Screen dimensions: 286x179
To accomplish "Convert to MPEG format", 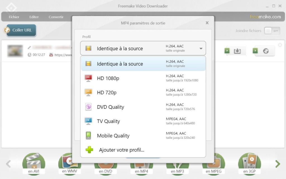I will coord(214,164).
